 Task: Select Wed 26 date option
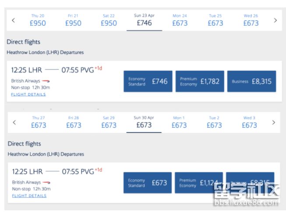coord(251,20)
